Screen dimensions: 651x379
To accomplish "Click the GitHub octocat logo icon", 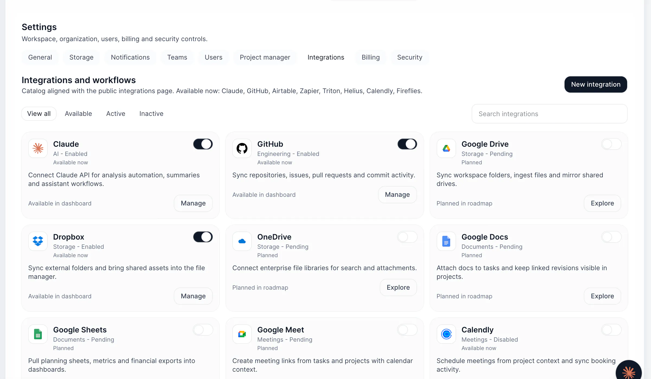I will tap(242, 148).
